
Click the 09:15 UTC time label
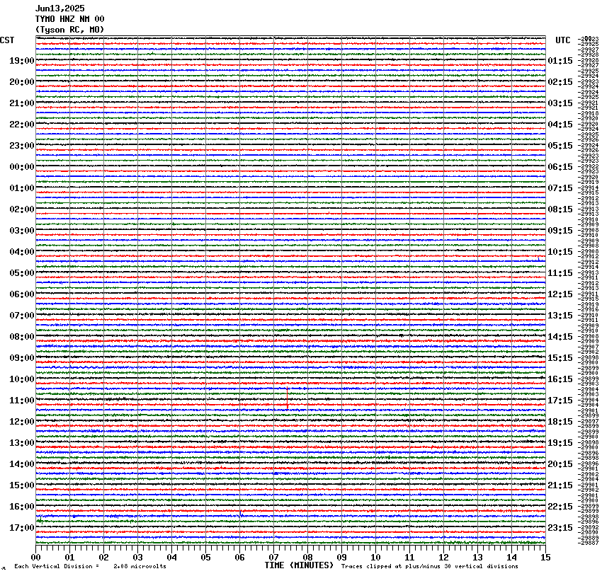pyautogui.click(x=560, y=231)
